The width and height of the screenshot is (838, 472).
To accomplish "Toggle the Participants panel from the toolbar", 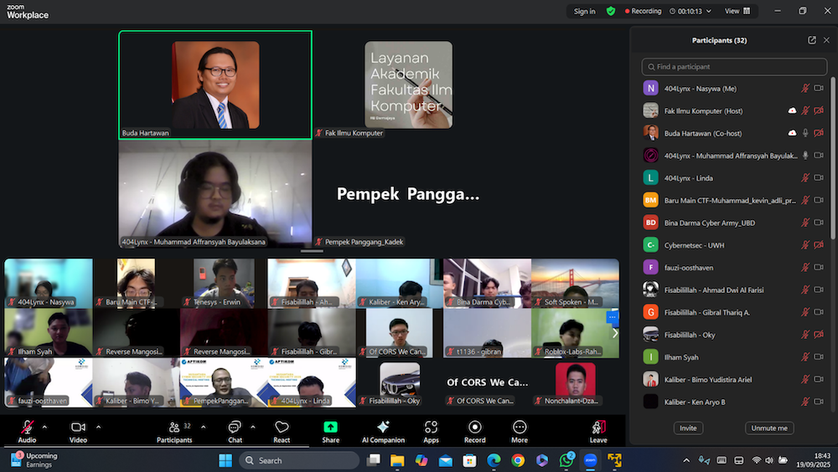I will click(174, 430).
